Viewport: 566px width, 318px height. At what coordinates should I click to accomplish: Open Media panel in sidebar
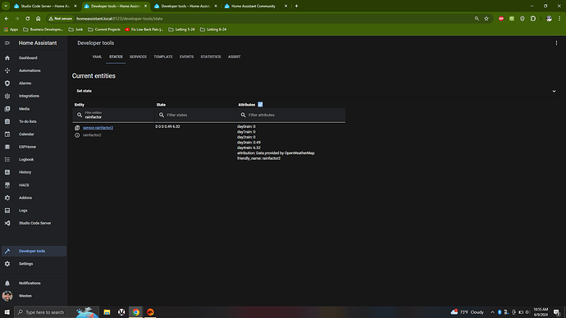[x=34, y=109]
